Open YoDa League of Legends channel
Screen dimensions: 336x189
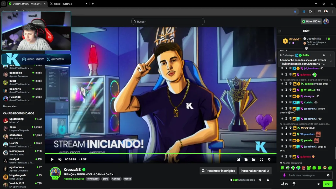(22, 129)
